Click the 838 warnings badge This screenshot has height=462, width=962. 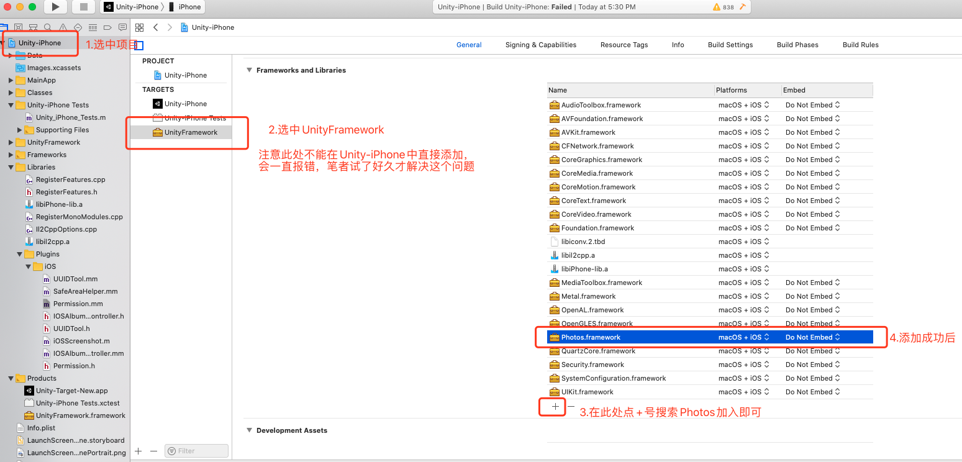coord(724,7)
